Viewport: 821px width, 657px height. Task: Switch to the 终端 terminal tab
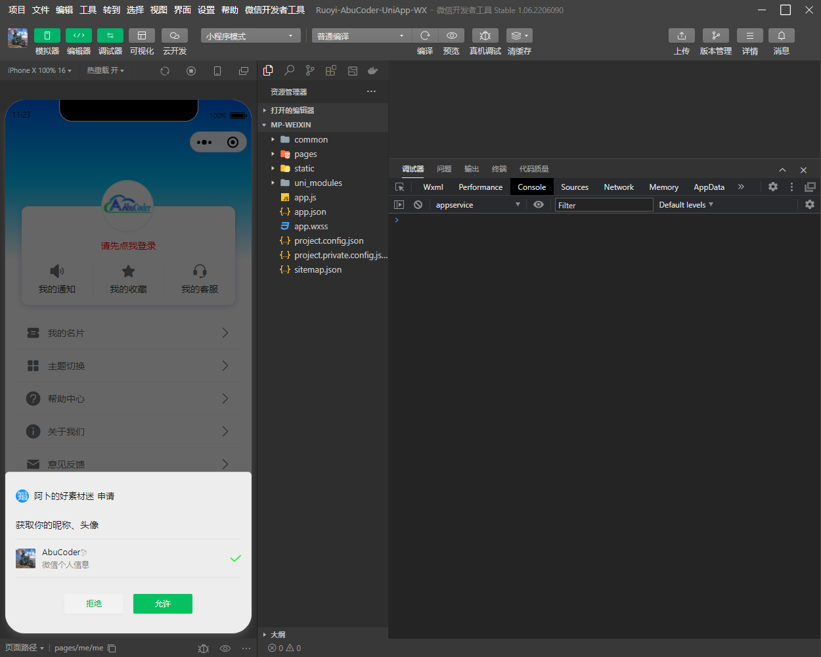pos(499,169)
